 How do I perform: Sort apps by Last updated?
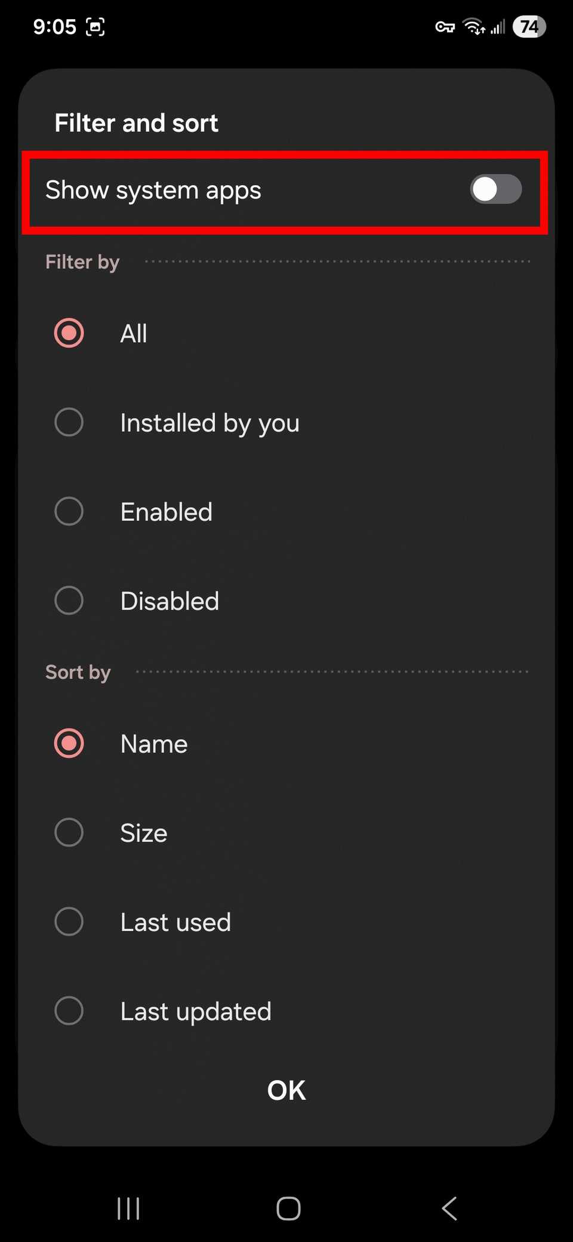click(x=69, y=1011)
